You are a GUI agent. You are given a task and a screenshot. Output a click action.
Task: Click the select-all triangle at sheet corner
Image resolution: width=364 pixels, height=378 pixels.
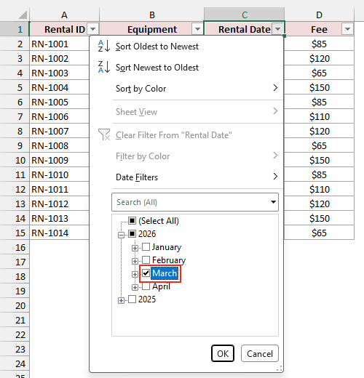click(x=23, y=15)
